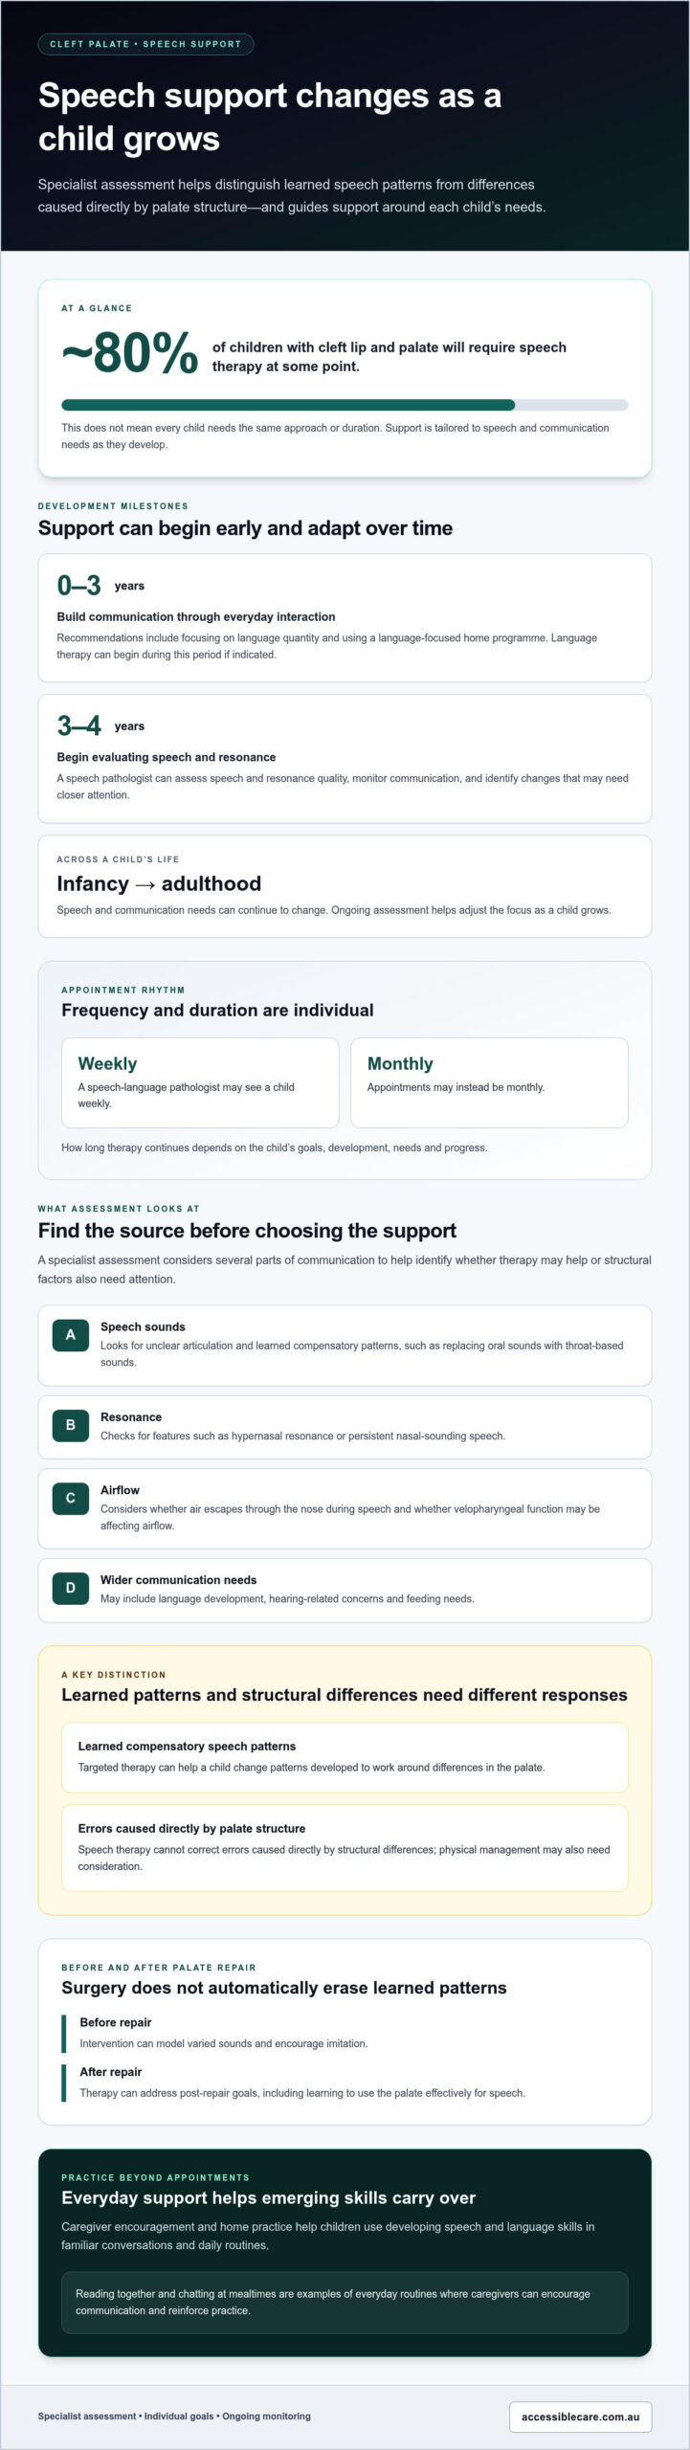690x2450 pixels.
Task: Click the reading together and mealtimes note
Action: point(345,2302)
